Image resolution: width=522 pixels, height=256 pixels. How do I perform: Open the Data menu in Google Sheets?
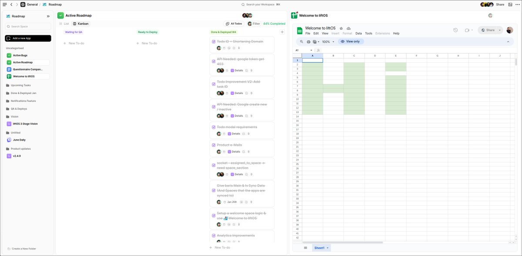tap(358, 33)
